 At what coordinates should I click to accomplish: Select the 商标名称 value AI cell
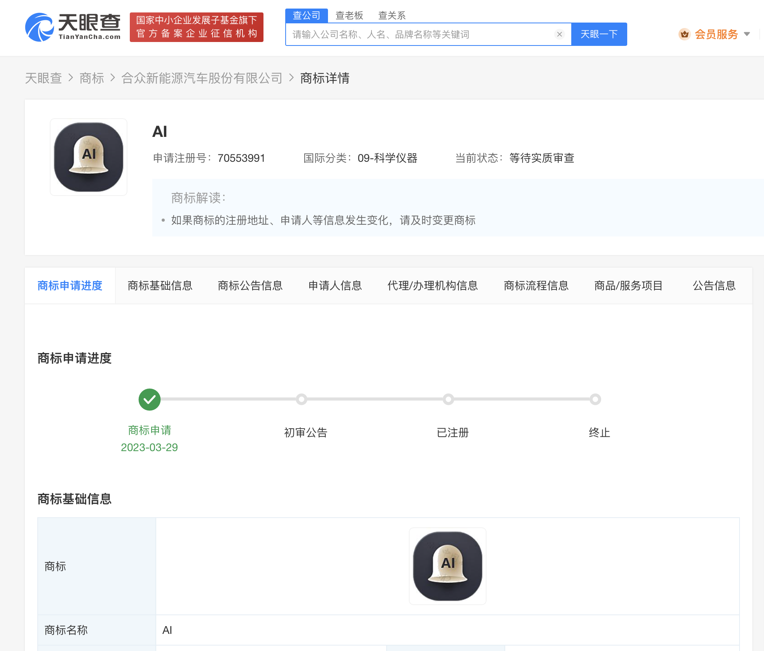(447, 630)
